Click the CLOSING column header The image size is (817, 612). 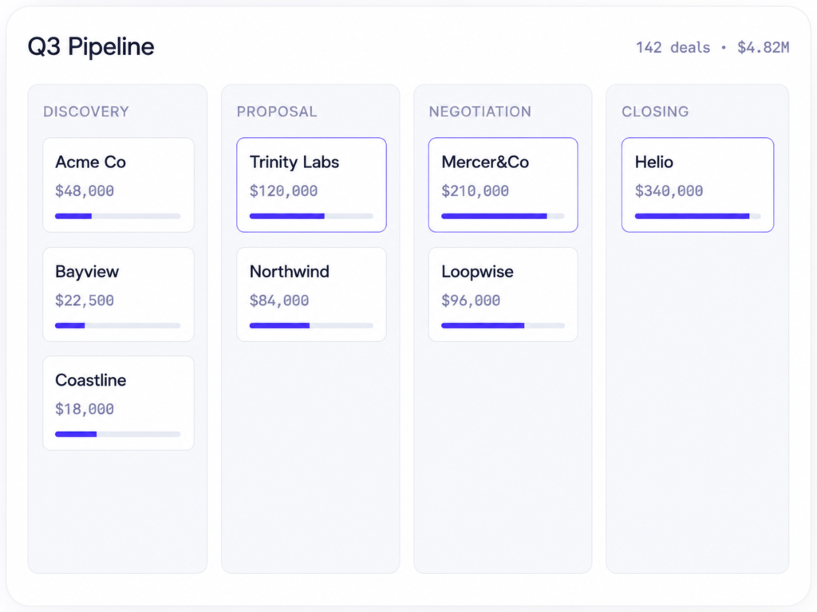coord(655,112)
